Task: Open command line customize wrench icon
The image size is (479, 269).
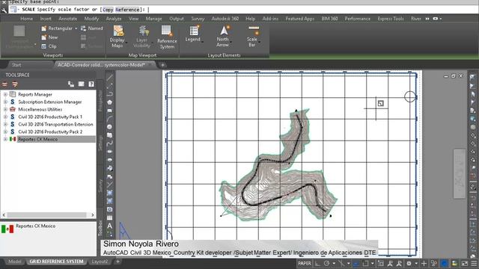Action: pyautogui.click(x=4, y=10)
